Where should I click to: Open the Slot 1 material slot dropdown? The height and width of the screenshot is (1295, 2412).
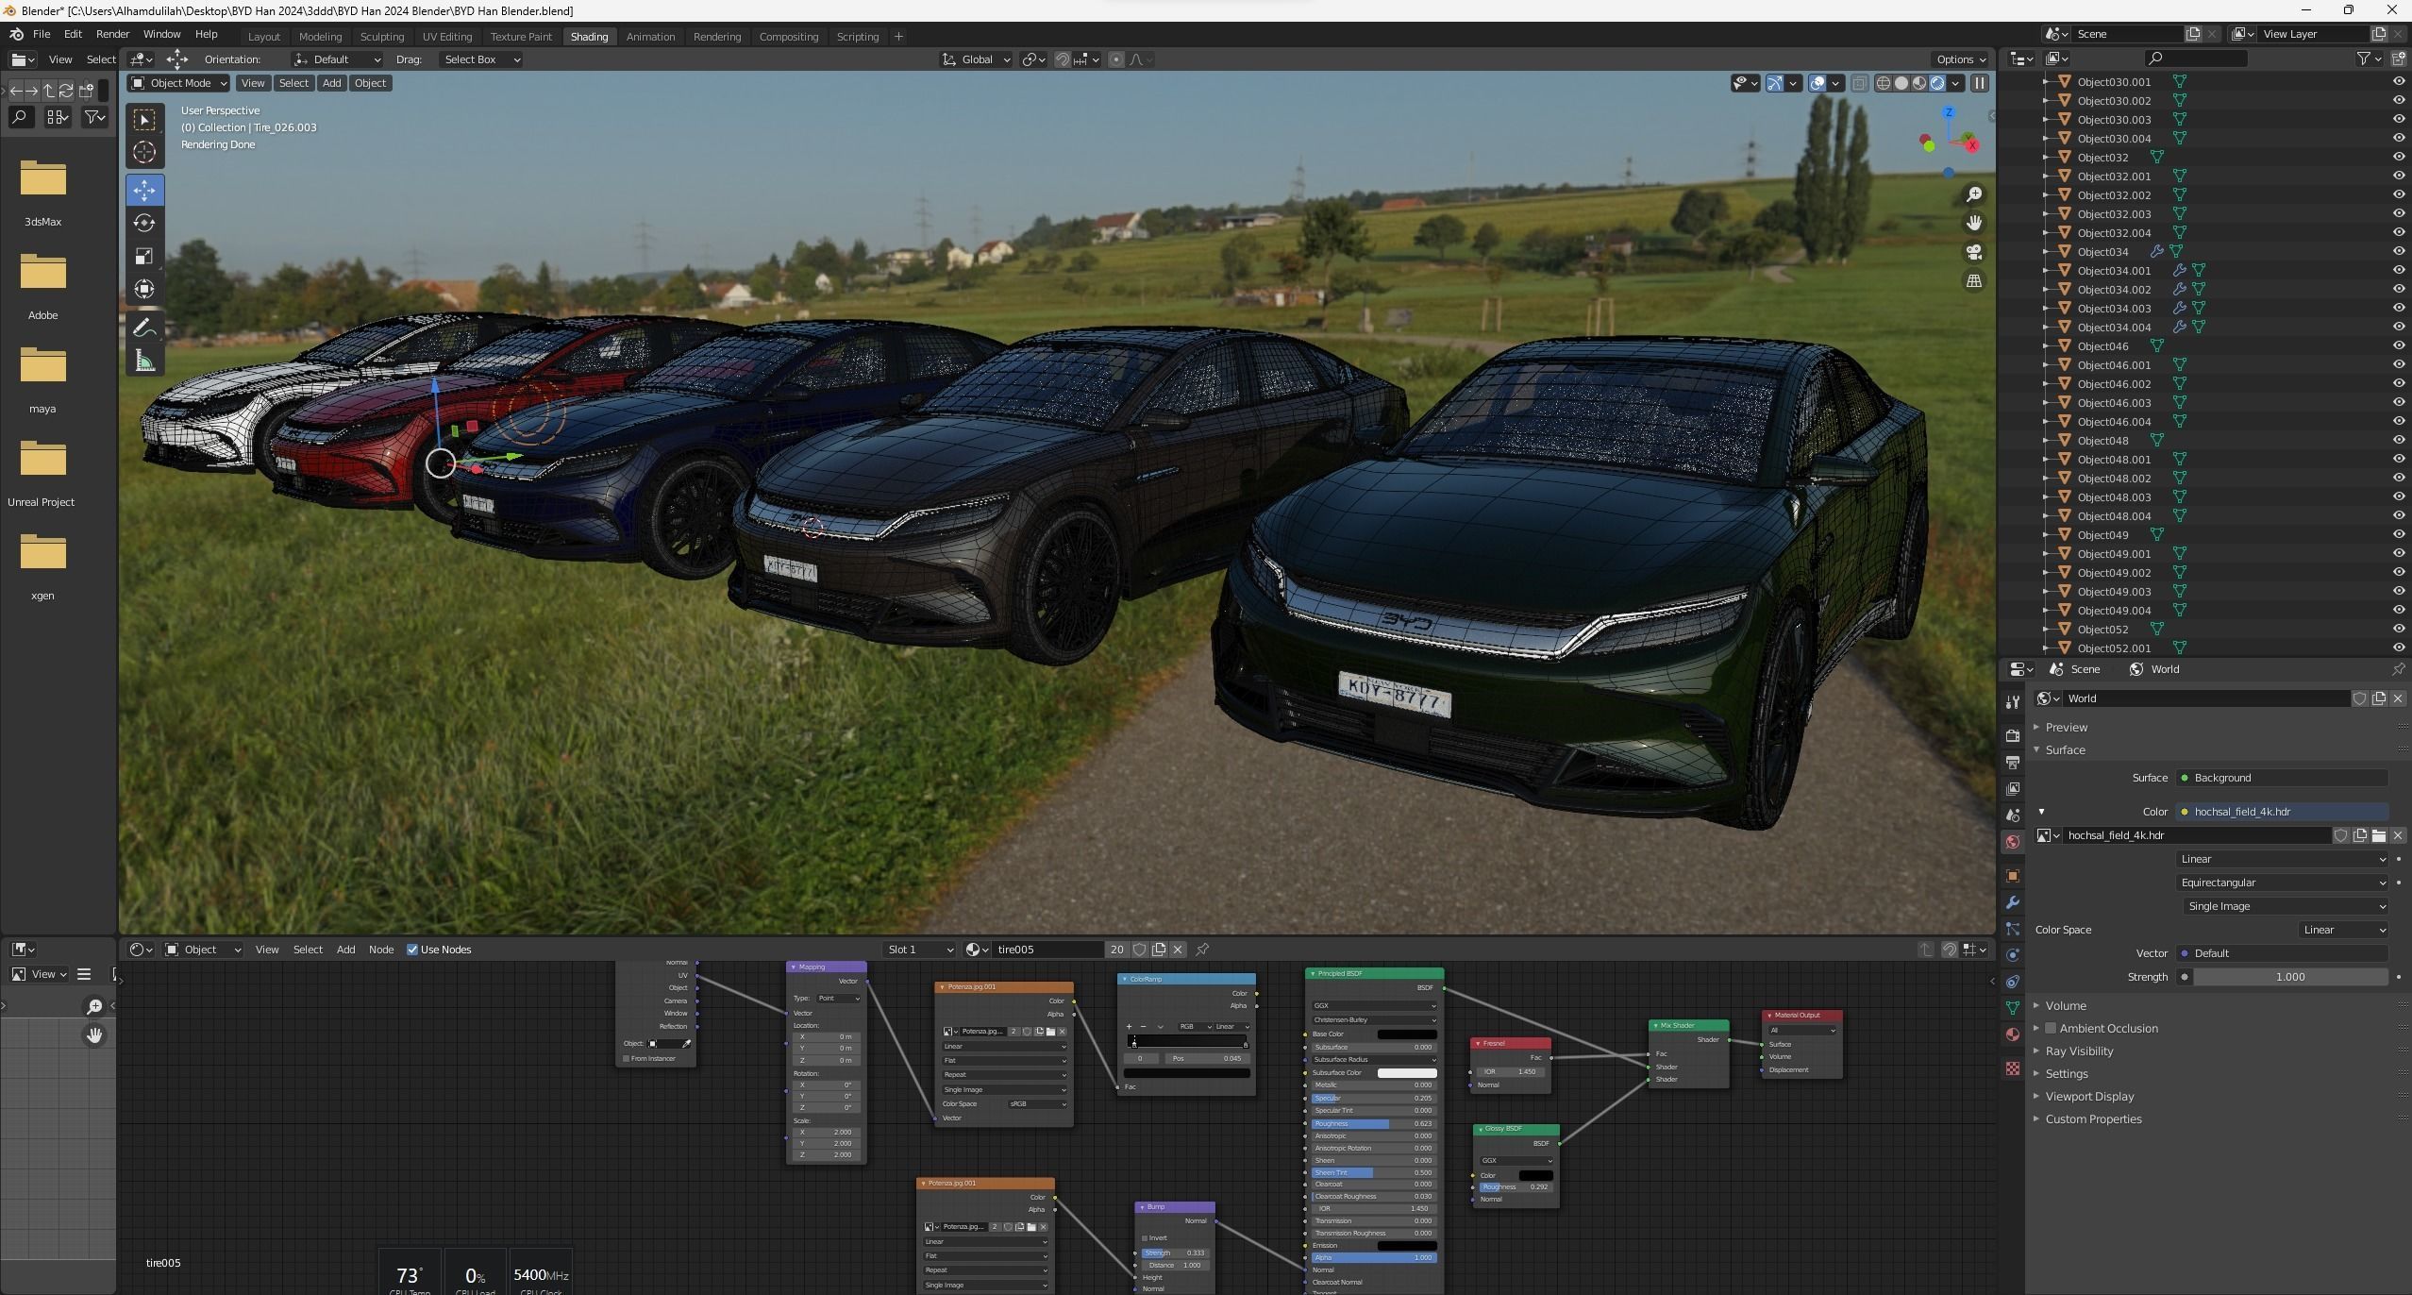coord(919,950)
